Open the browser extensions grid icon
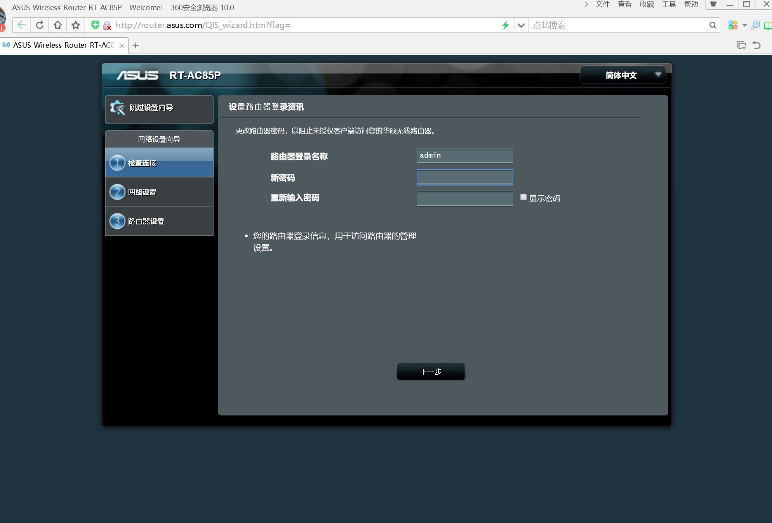 click(733, 25)
